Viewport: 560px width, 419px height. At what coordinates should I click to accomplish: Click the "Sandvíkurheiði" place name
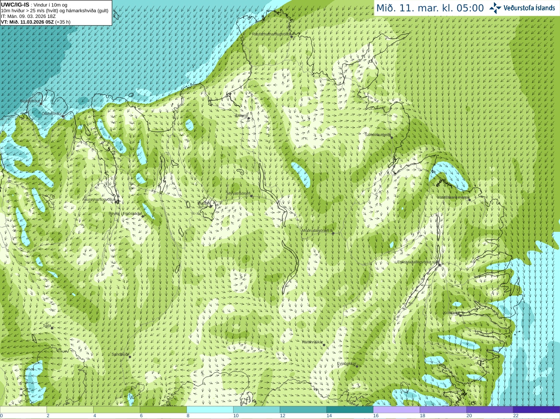[378, 135]
